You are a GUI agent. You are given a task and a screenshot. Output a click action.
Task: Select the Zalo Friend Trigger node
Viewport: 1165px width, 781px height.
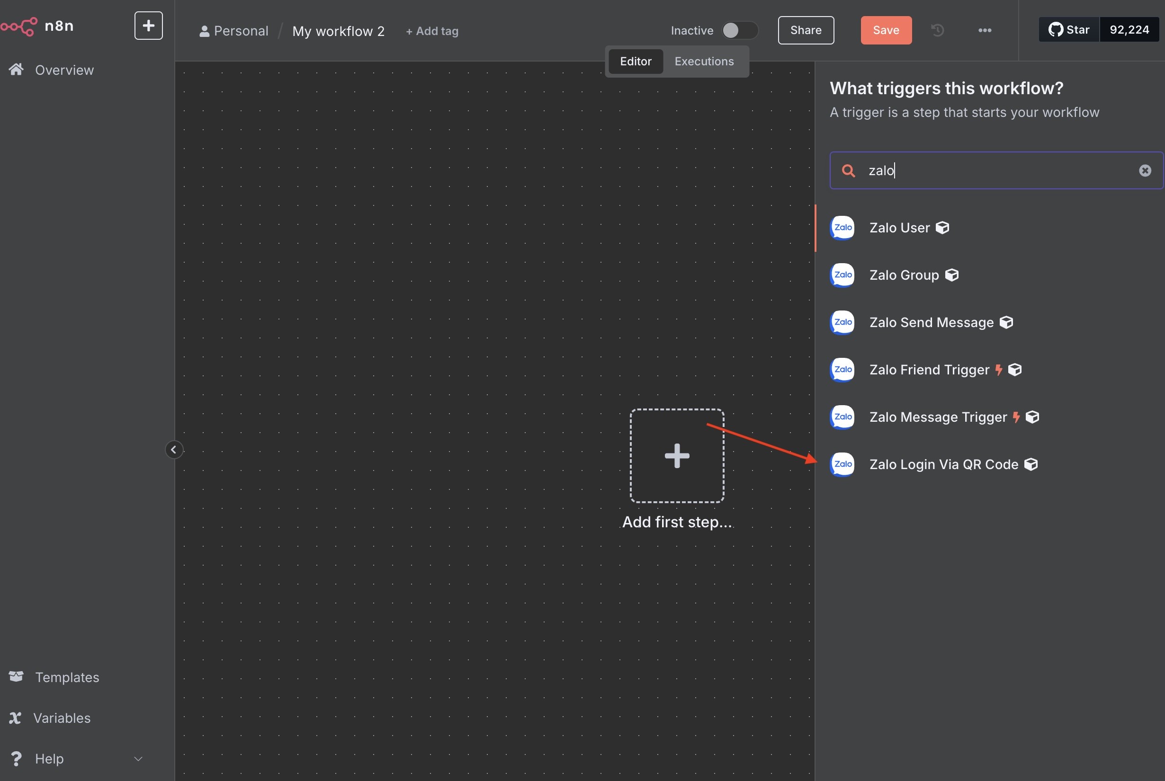coord(990,370)
